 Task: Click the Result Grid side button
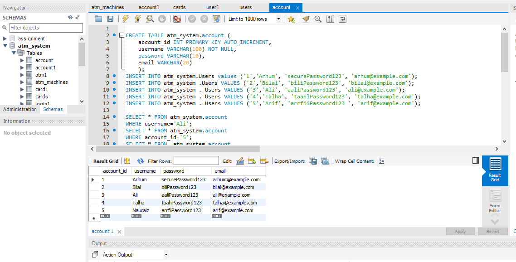click(x=495, y=170)
